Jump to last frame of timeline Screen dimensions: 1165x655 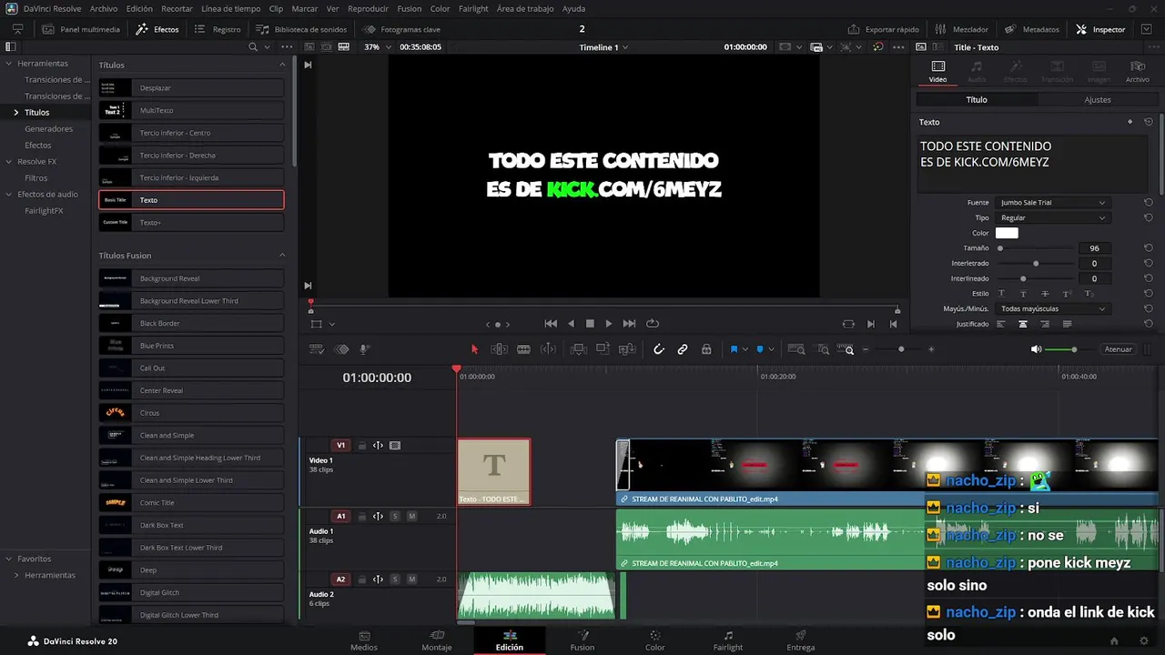click(x=629, y=324)
